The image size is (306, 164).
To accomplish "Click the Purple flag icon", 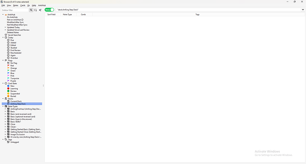I will [x=8, y=81].
